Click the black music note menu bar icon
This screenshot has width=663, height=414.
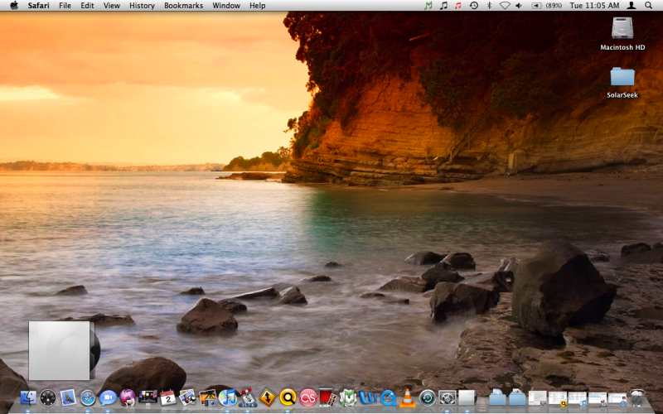tap(443, 6)
